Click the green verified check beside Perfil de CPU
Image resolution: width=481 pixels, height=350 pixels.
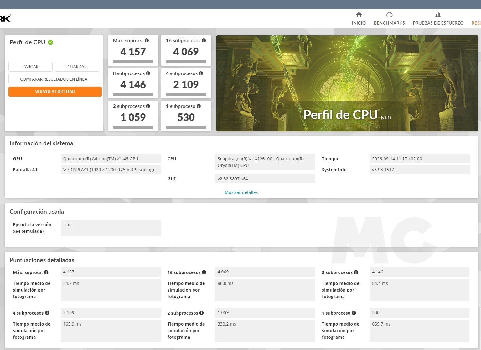[50, 42]
